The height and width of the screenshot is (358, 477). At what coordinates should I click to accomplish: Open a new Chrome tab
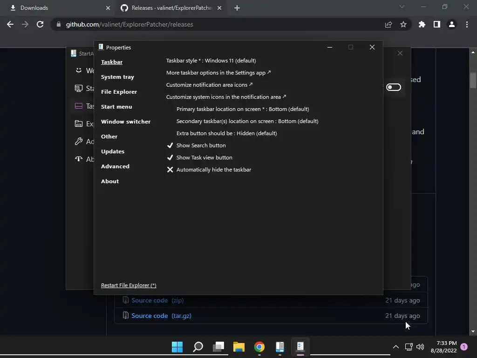(x=237, y=8)
